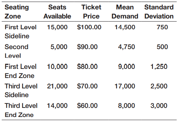Click the 14,500 mean demand value
Screen dimensions: 179x122
click(125, 27)
